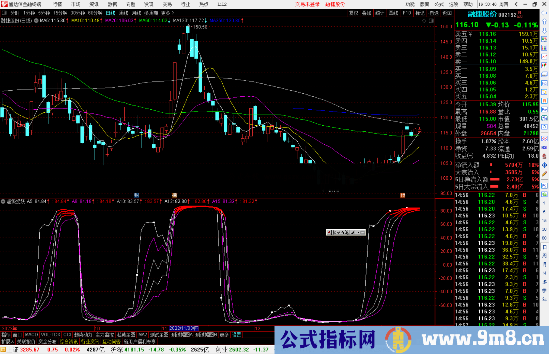Click the candlestick chart sidebar icon
549x354 pixels.
coord(544,65)
